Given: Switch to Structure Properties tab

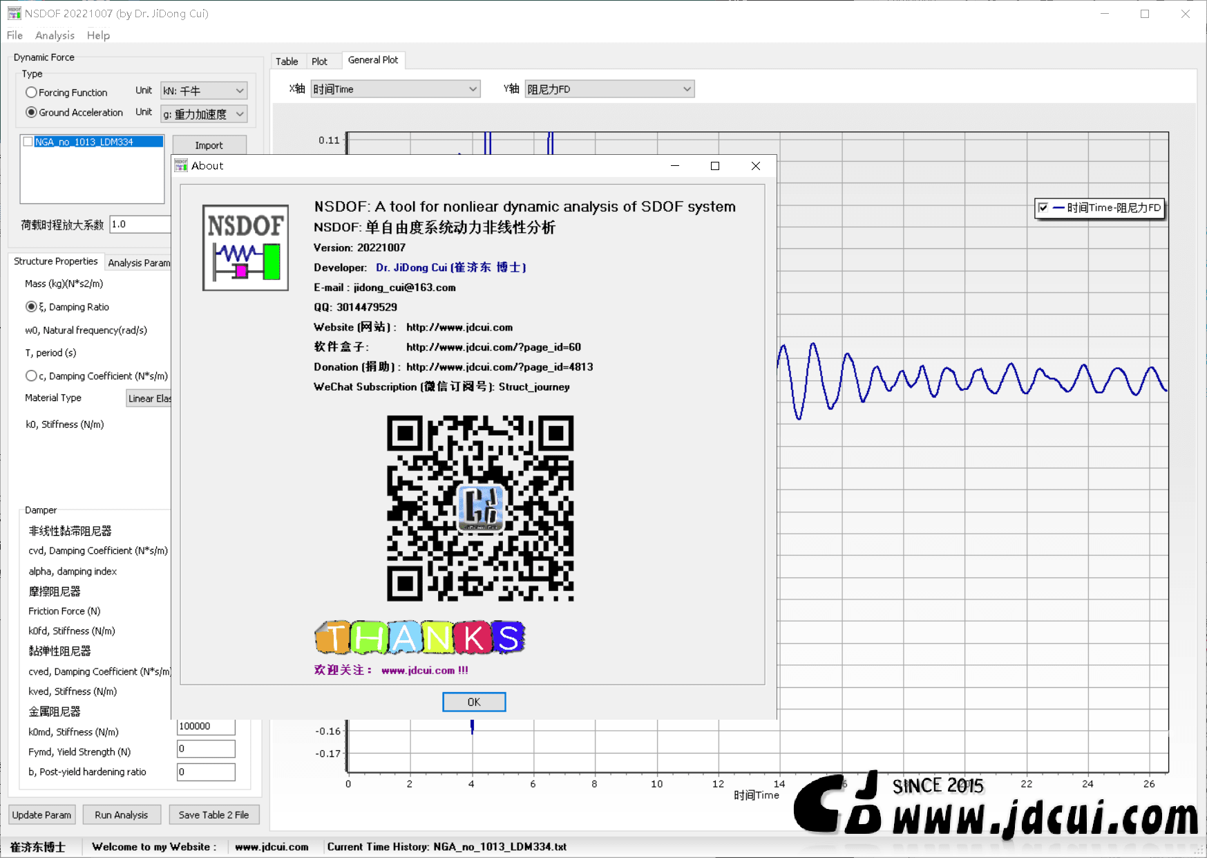Looking at the screenshot, I should point(56,261).
